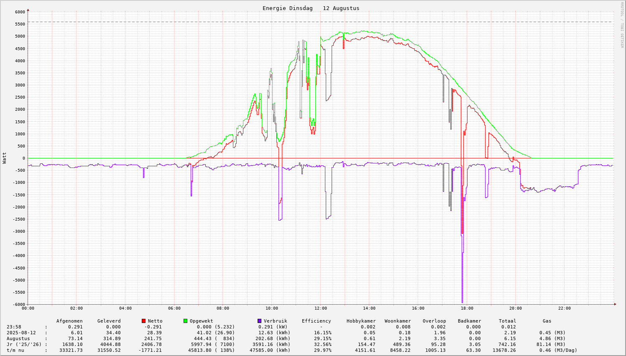Viewport: 626px width, 356px height.
Task: Click the arrow at the X-axis right end
Action: pyautogui.click(x=615, y=304)
